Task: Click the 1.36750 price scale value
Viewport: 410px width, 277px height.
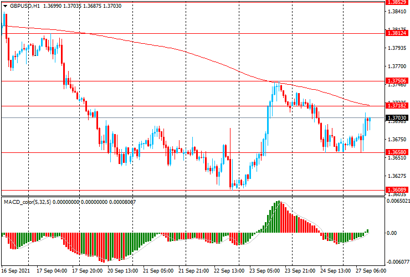Action: [397, 140]
